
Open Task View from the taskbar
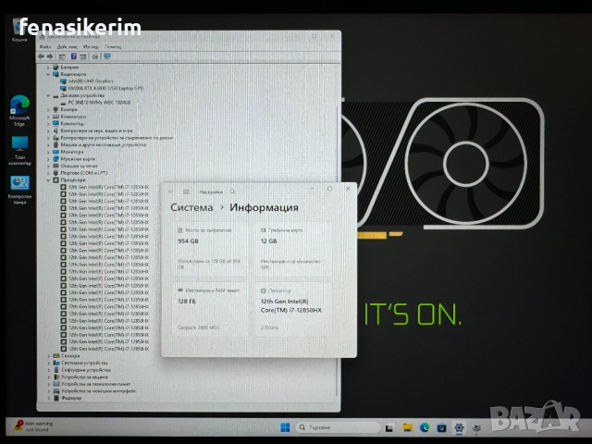pos(389,427)
